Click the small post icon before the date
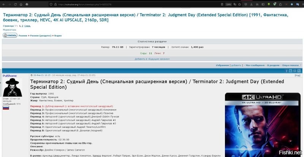Image resolution: width=304 pixels, height=157 pixels. click(x=32, y=75)
